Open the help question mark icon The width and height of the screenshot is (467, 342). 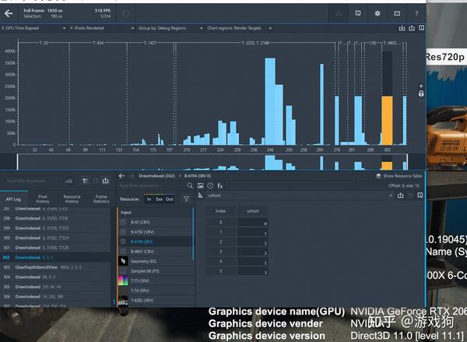coord(417,13)
